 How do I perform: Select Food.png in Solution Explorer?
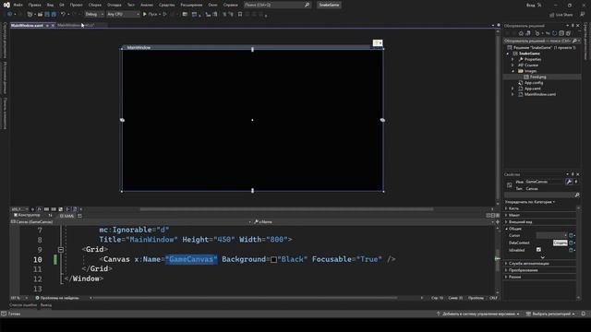pyautogui.click(x=537, y=77)
